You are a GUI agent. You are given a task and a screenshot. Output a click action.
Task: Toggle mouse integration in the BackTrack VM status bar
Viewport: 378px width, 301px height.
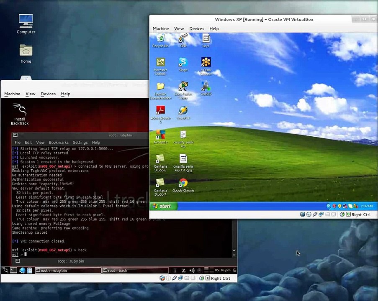pos(201,278)
